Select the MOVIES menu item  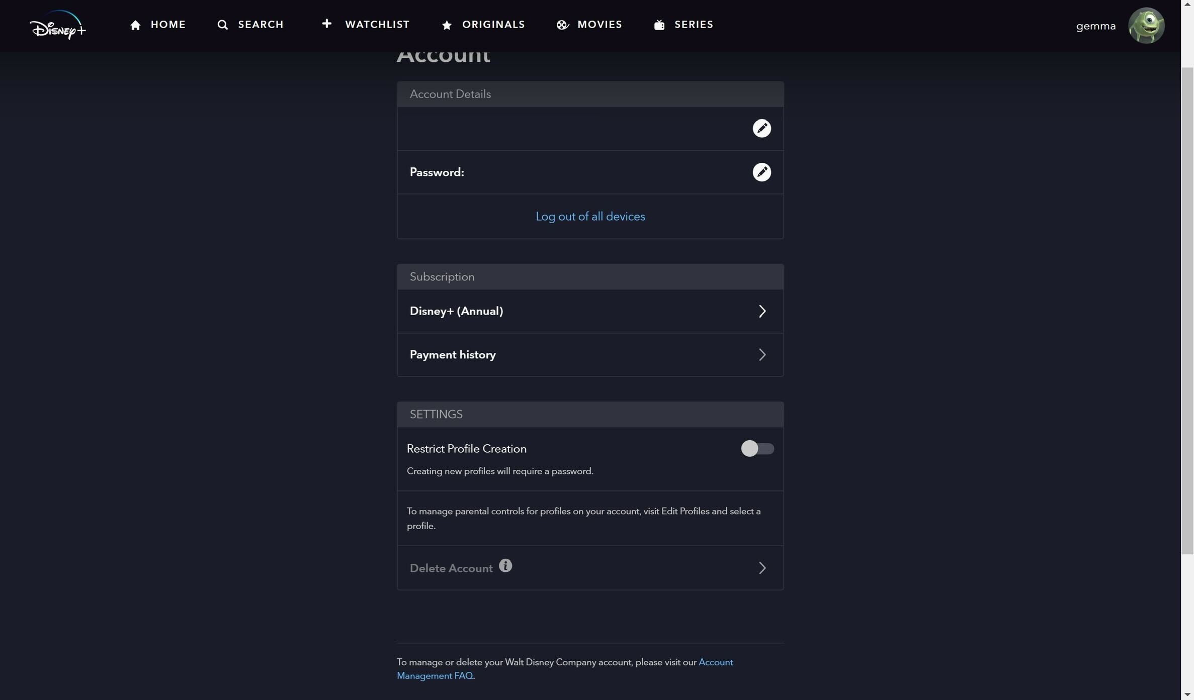[600, 25]
